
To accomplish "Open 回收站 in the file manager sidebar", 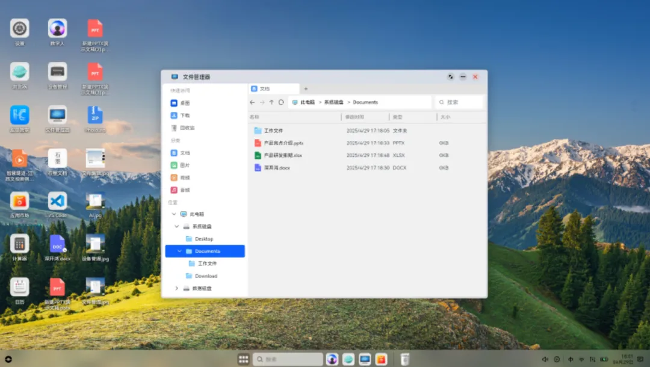I will [x=183, y=128].
